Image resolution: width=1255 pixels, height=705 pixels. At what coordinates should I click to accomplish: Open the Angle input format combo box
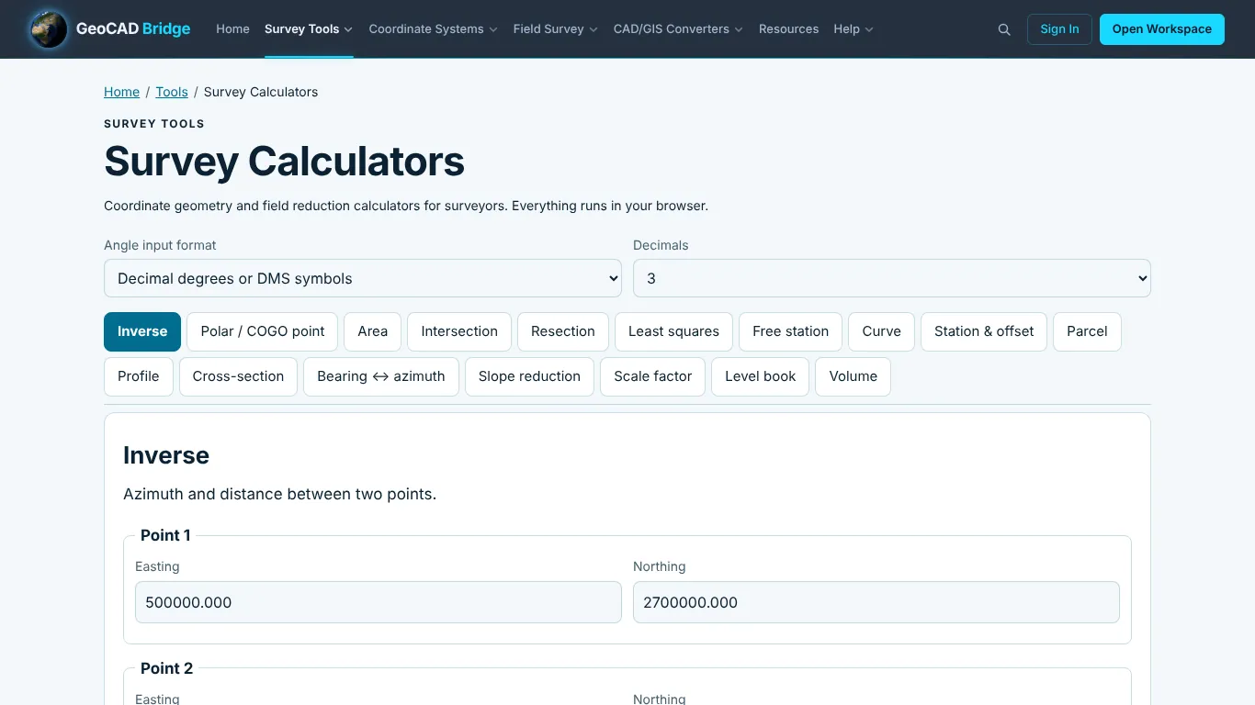[x=363, y=278]
